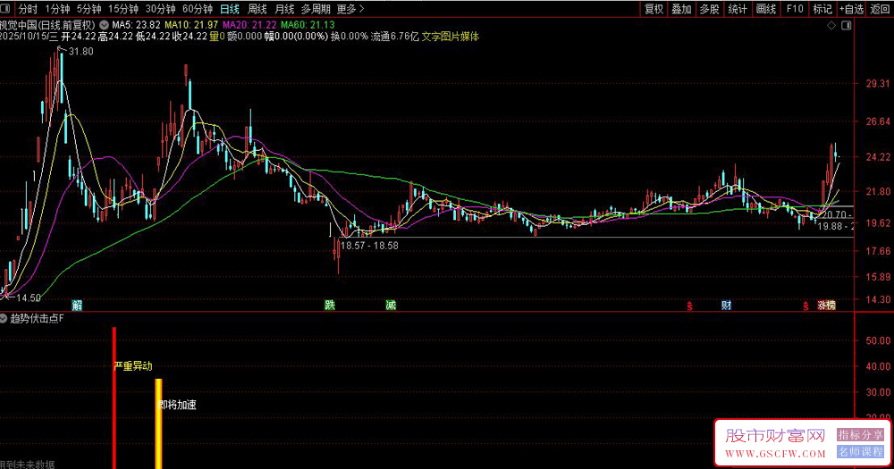Expand 趋势伏击点F indicator dropdown
Image resolution: width=894 pixels, height=469 pixels.
click(4, 319)
